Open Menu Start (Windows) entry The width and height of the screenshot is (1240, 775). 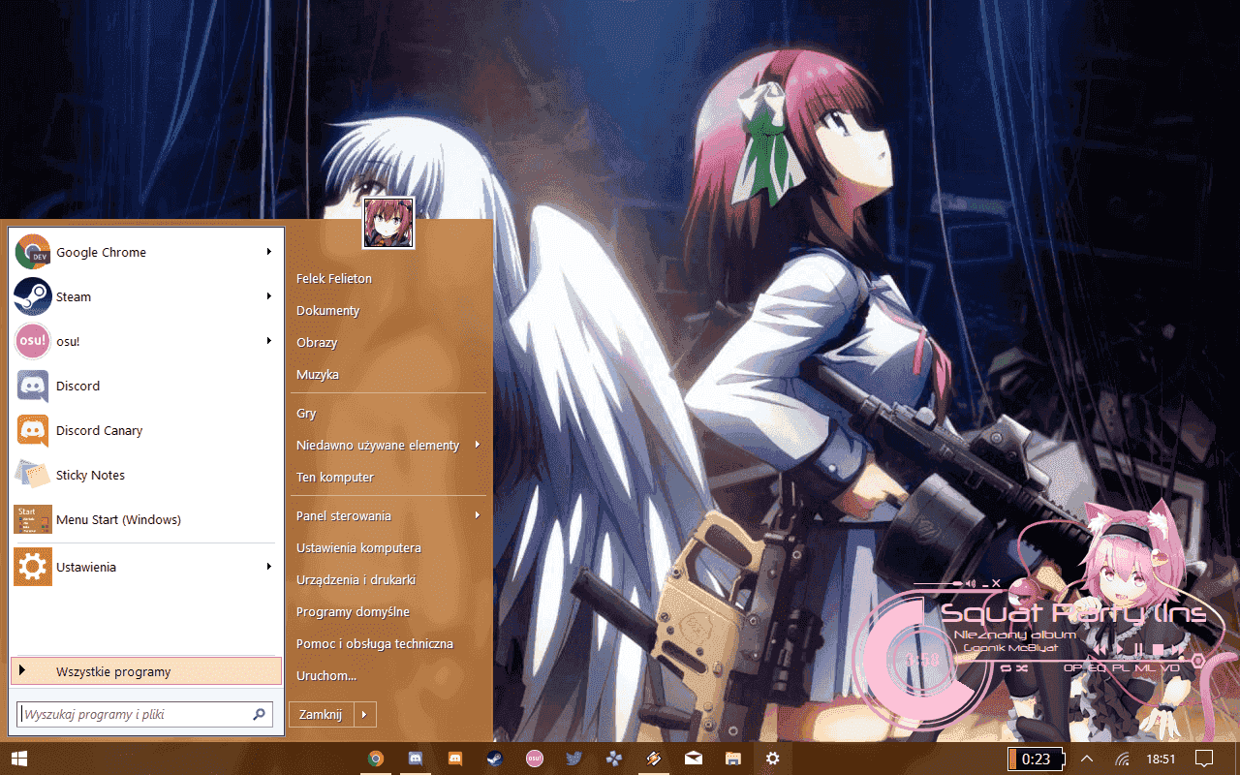click(x=146, y=519)
